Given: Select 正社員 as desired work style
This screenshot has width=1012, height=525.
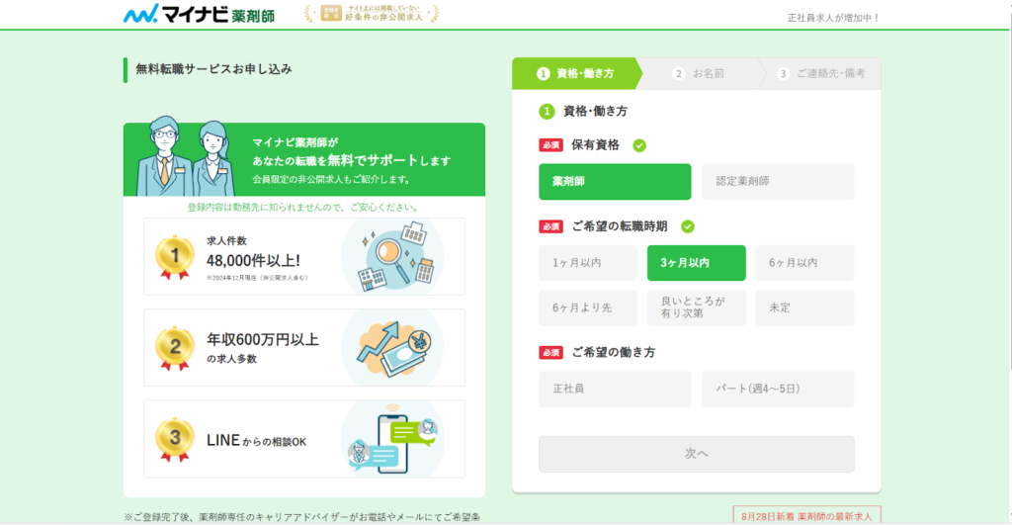Looking at the screenshot, I should (x=615, y=389).
